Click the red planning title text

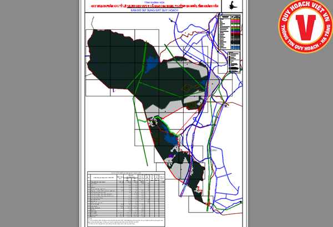(155, 6)
